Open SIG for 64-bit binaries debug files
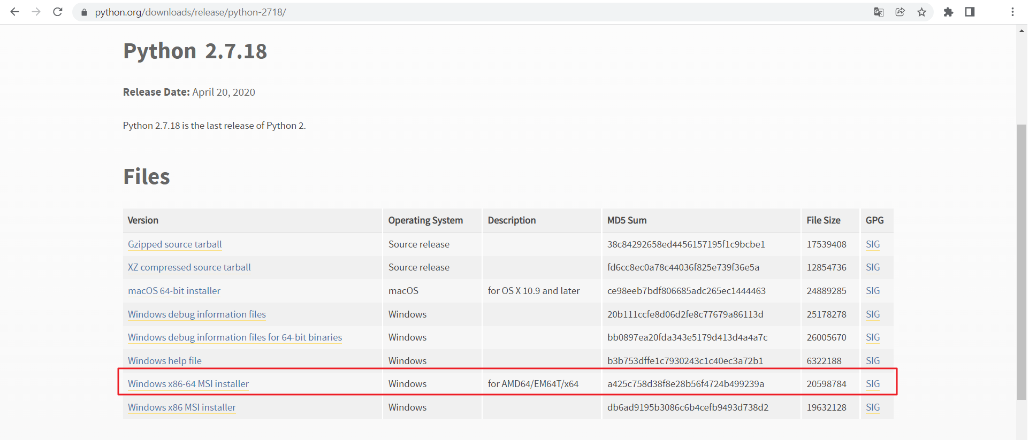The width and height of the screenshot is (1029, 440). click(873, 337)
